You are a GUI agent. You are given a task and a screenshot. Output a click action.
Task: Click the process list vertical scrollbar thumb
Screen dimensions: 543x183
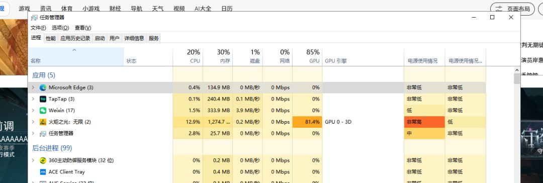tap(517, 78)
